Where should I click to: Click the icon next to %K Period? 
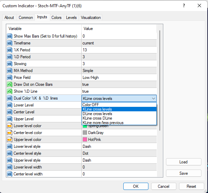(10, 50)
